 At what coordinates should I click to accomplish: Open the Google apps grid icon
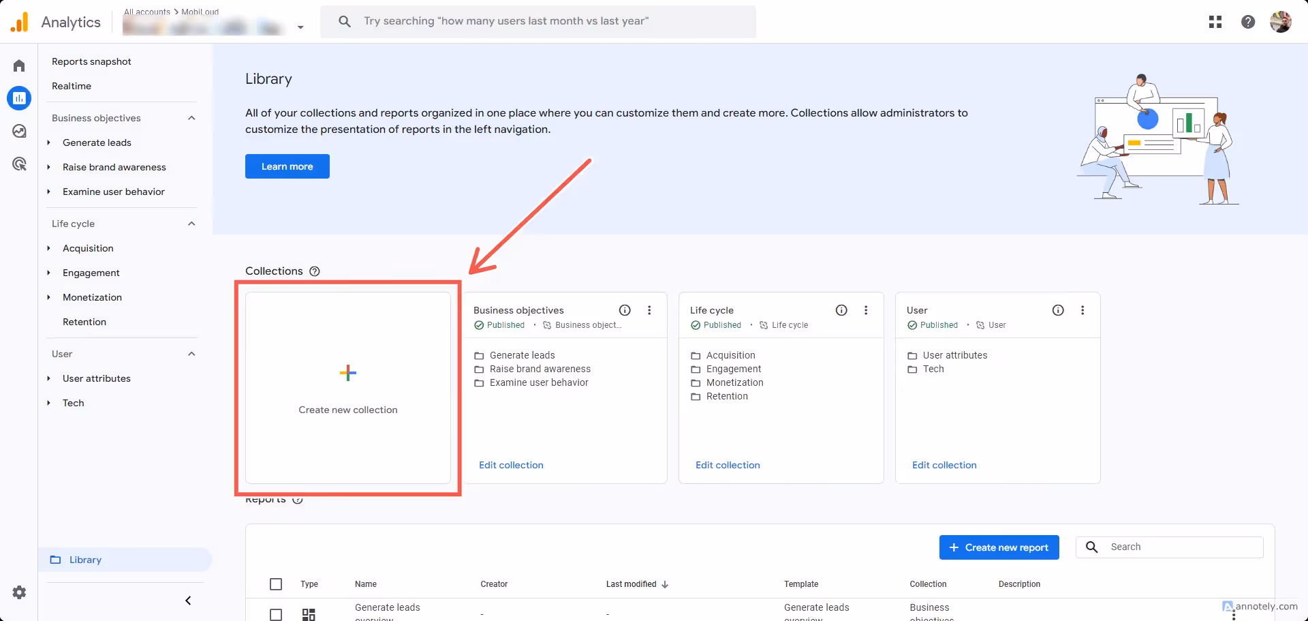1215,22
